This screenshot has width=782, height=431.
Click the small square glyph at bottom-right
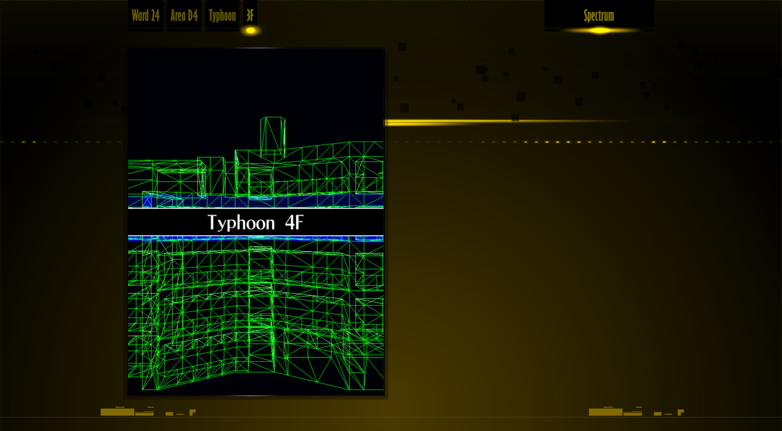657,414
